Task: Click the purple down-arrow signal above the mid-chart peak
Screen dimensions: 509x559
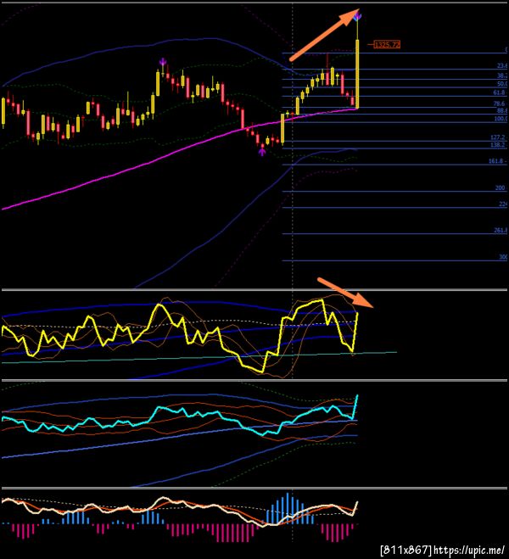Action: 163,62
